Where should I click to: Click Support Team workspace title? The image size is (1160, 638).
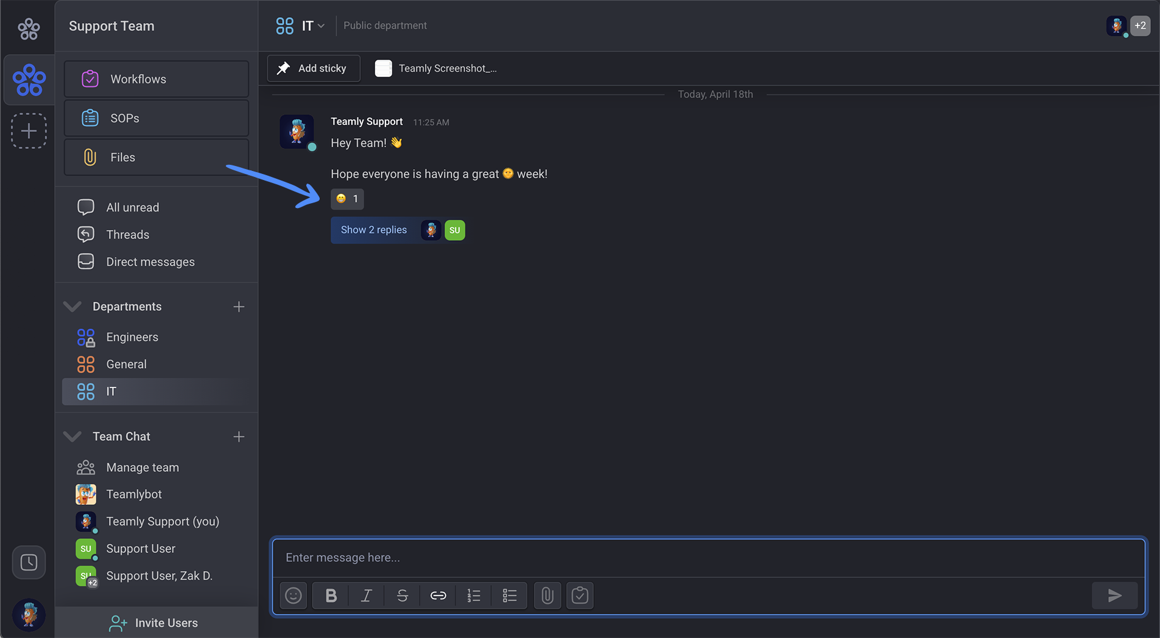[111, 26]
